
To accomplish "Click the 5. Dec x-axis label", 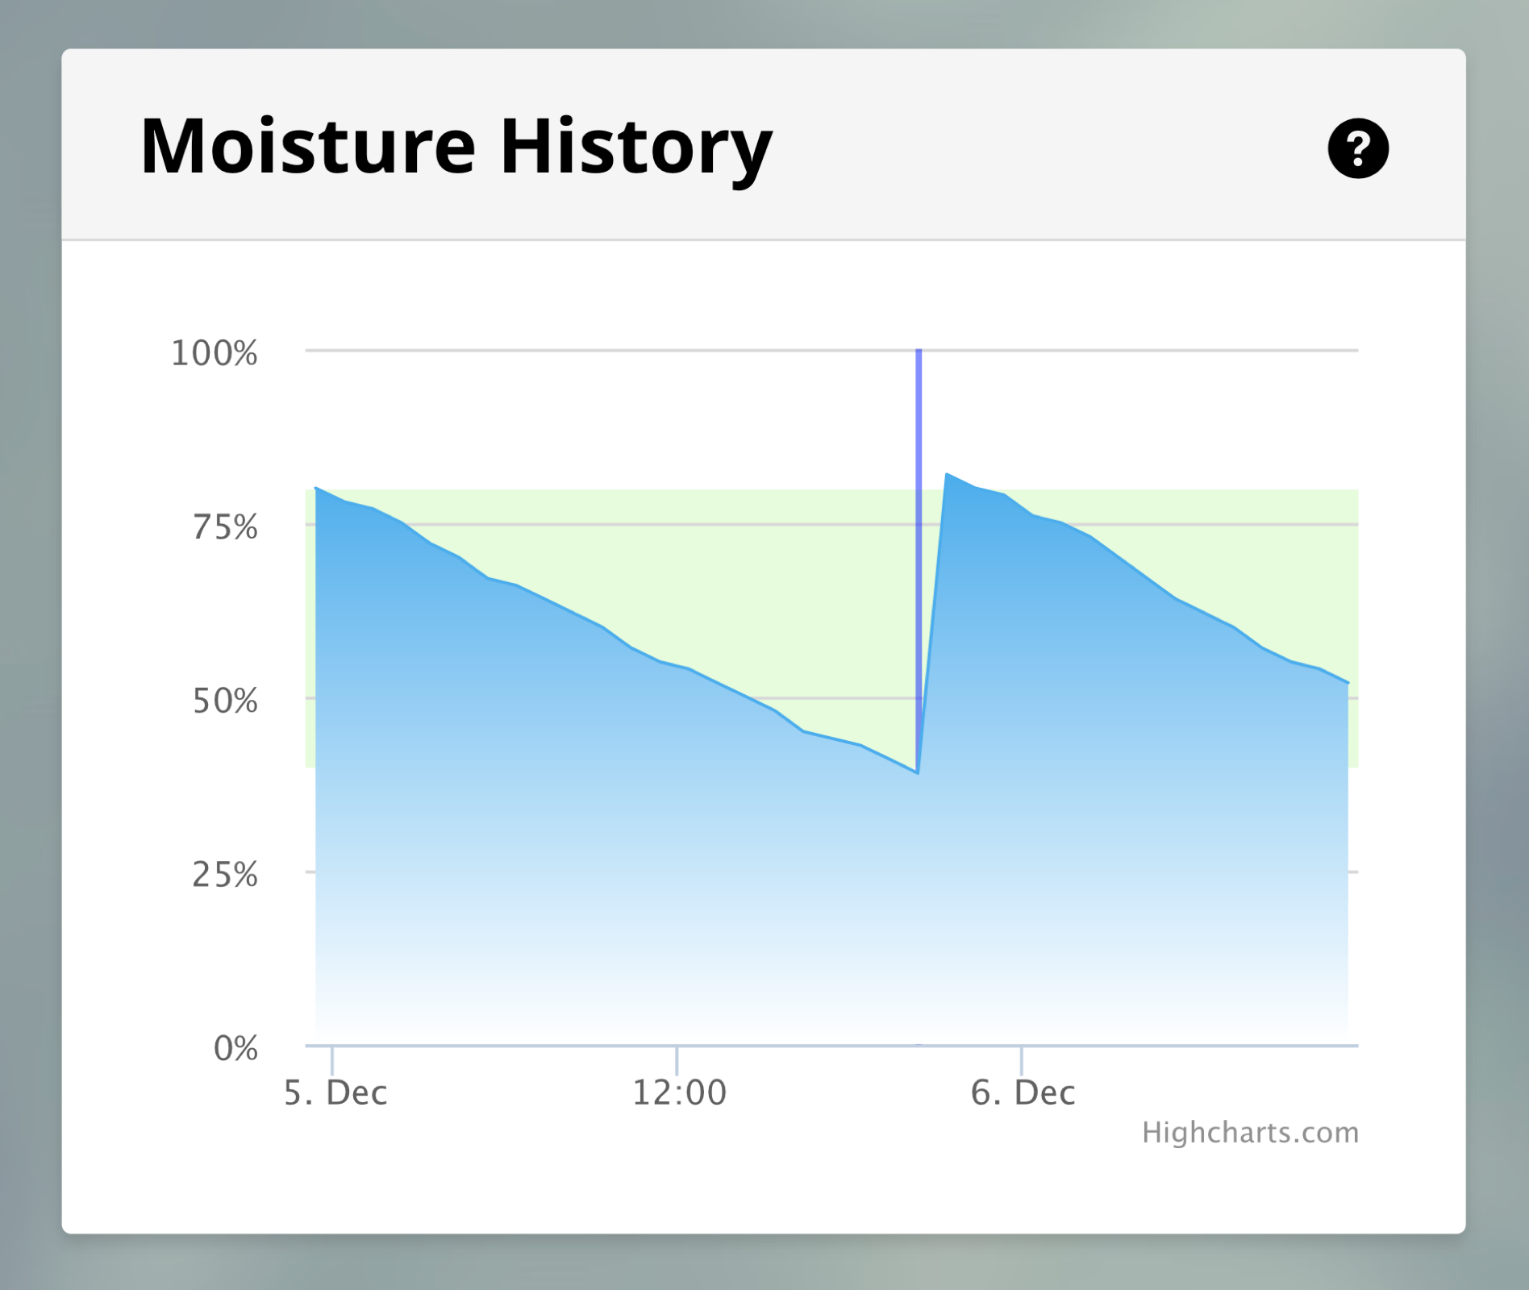I will tap(335, 1092).
